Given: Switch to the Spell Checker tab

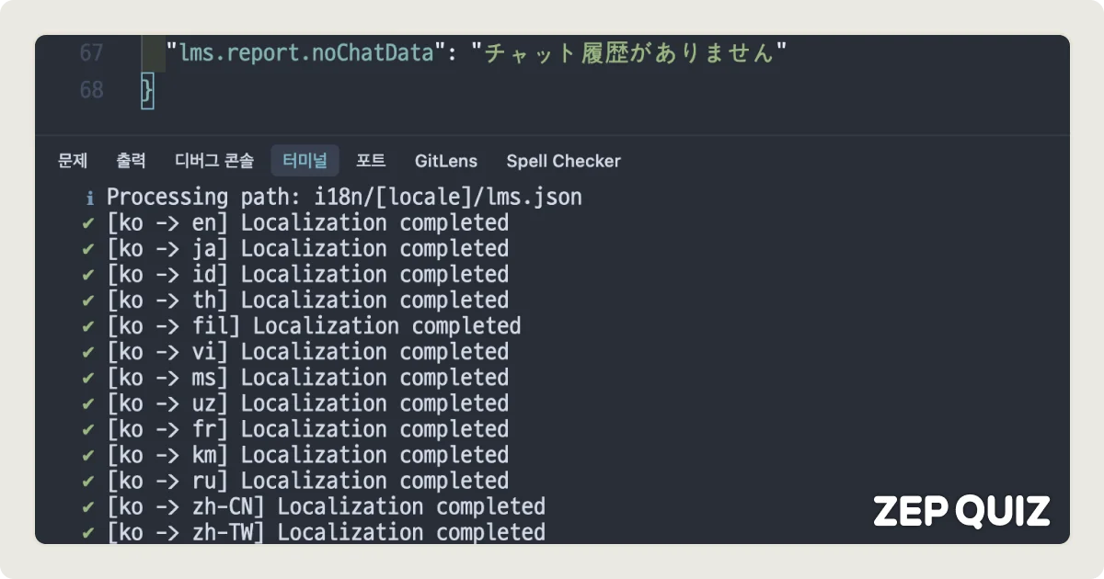Looking at the screenshot, I should pos(563,161).
